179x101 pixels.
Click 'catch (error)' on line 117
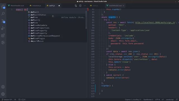[x=113, y=75]
